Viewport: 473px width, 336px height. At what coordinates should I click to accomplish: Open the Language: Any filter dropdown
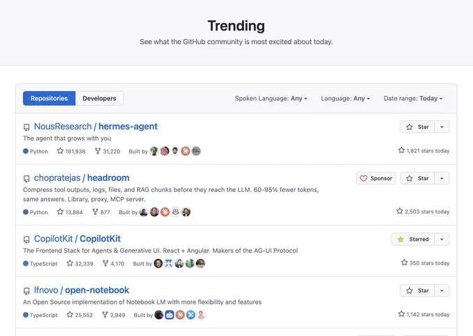[x=345, y=98]
